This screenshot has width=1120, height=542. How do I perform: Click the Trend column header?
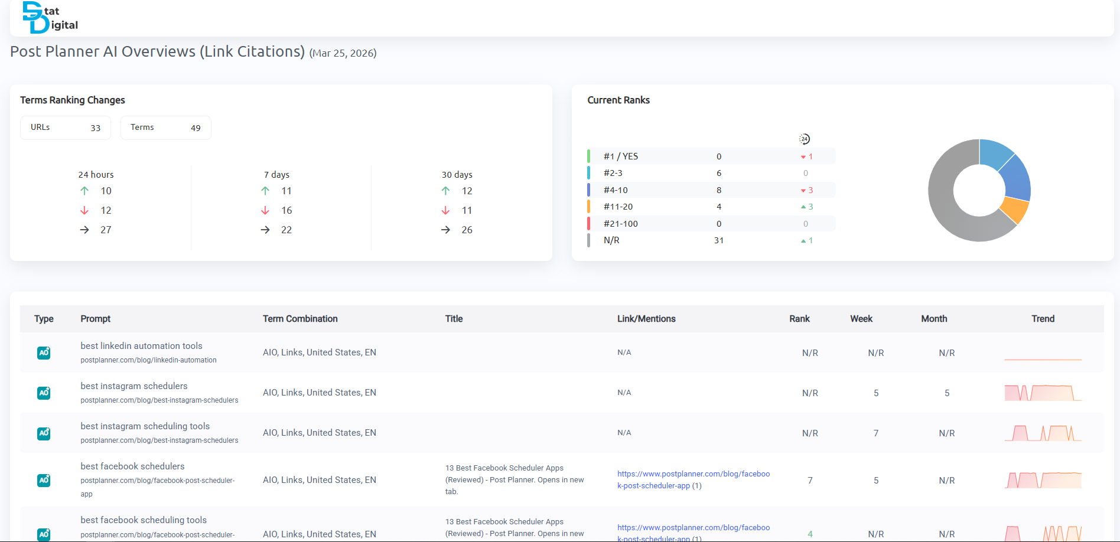1043,319
